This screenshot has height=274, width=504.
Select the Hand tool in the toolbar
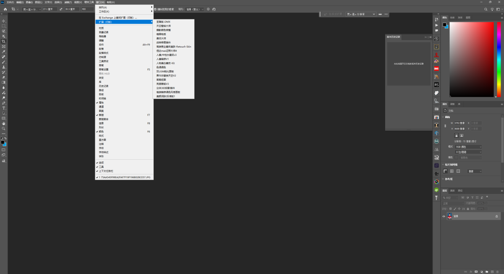[x=4, y=124]
